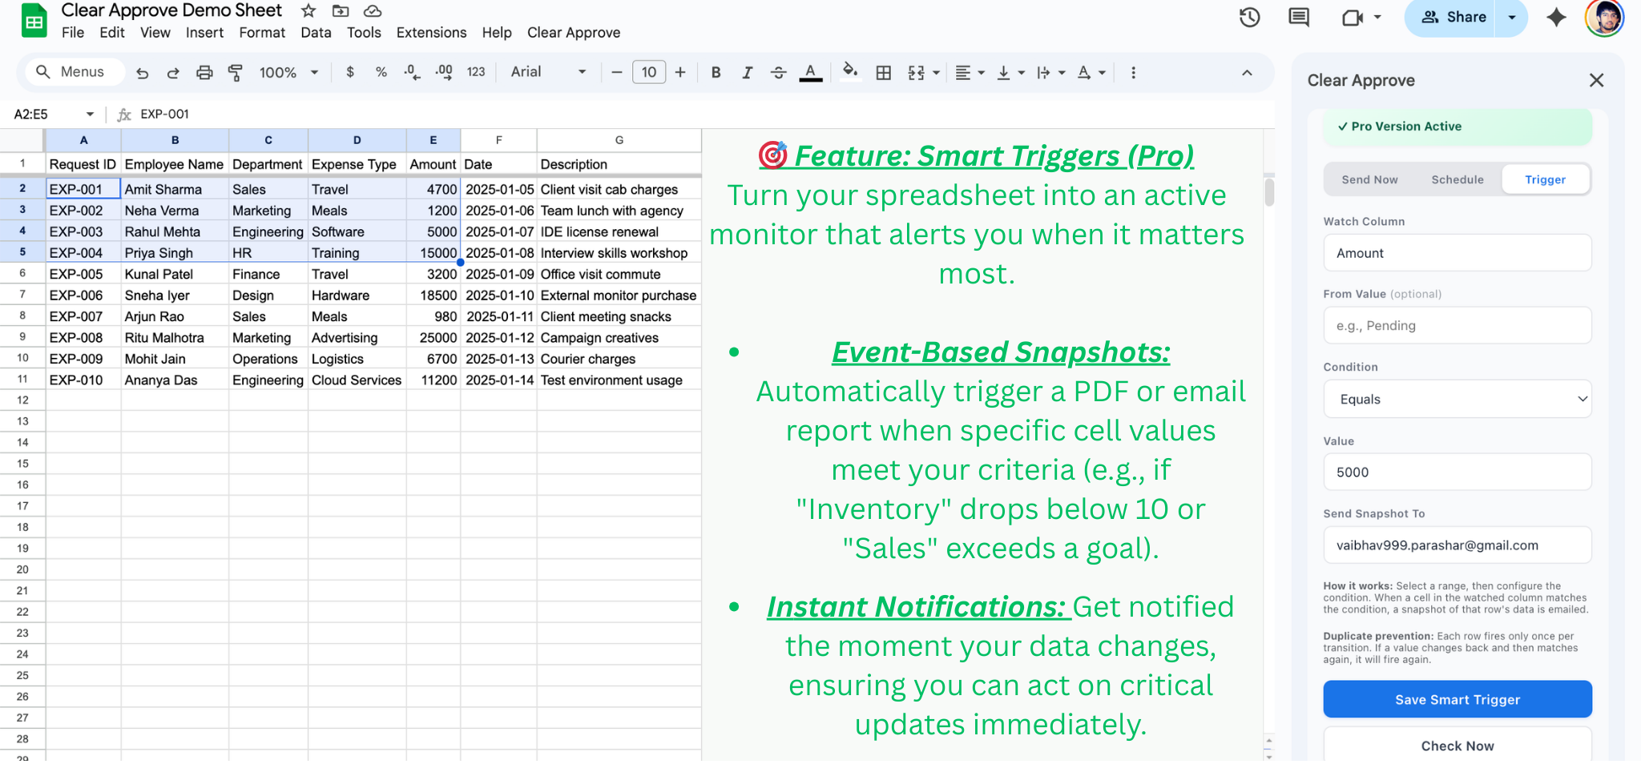Switch to the Schedule tab

pos(1457,179)
